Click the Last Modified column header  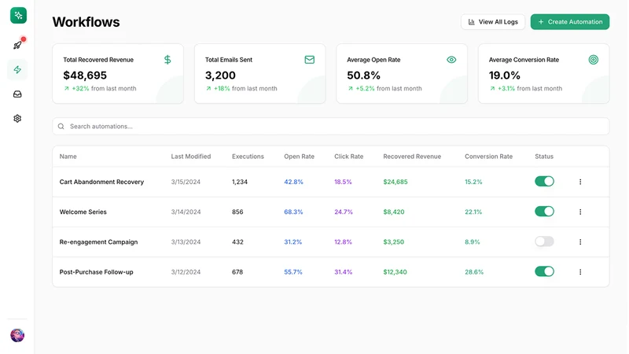pos(190,157)
